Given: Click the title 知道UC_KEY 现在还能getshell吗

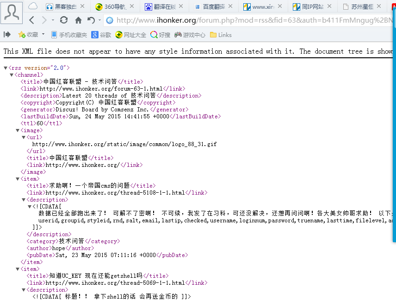Looking at the screenshot, I should (96, 276).
